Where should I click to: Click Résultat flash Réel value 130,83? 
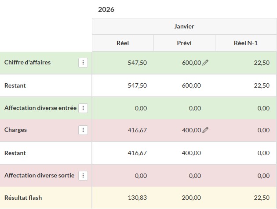pos(137,198)
